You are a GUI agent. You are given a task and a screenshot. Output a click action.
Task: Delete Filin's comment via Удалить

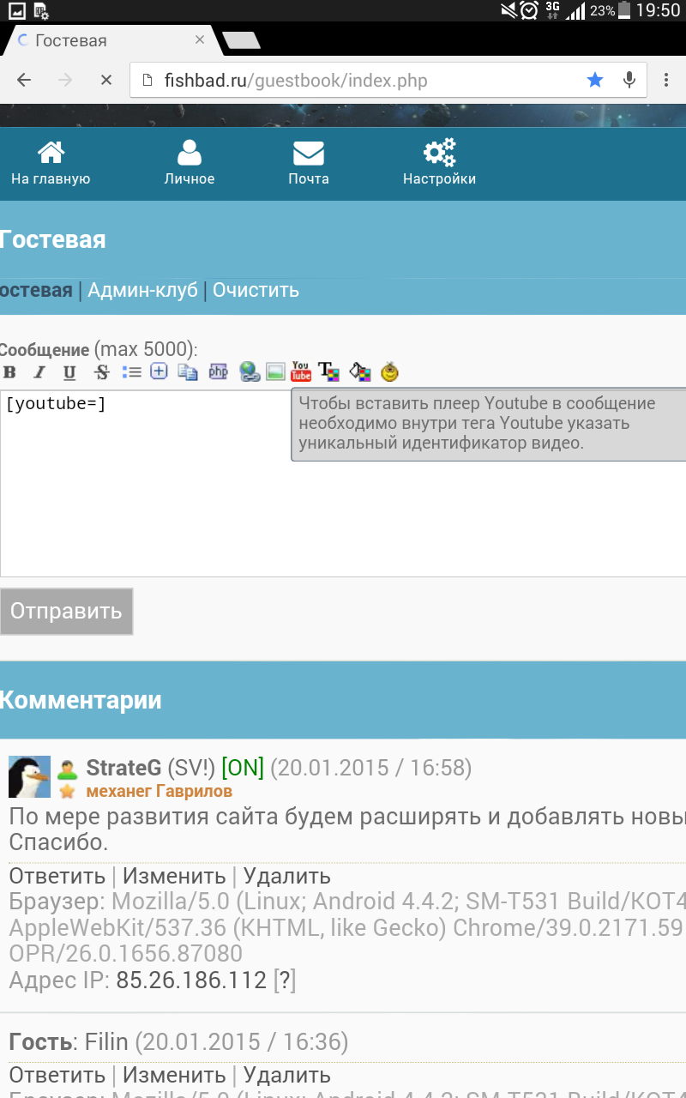286,1075
